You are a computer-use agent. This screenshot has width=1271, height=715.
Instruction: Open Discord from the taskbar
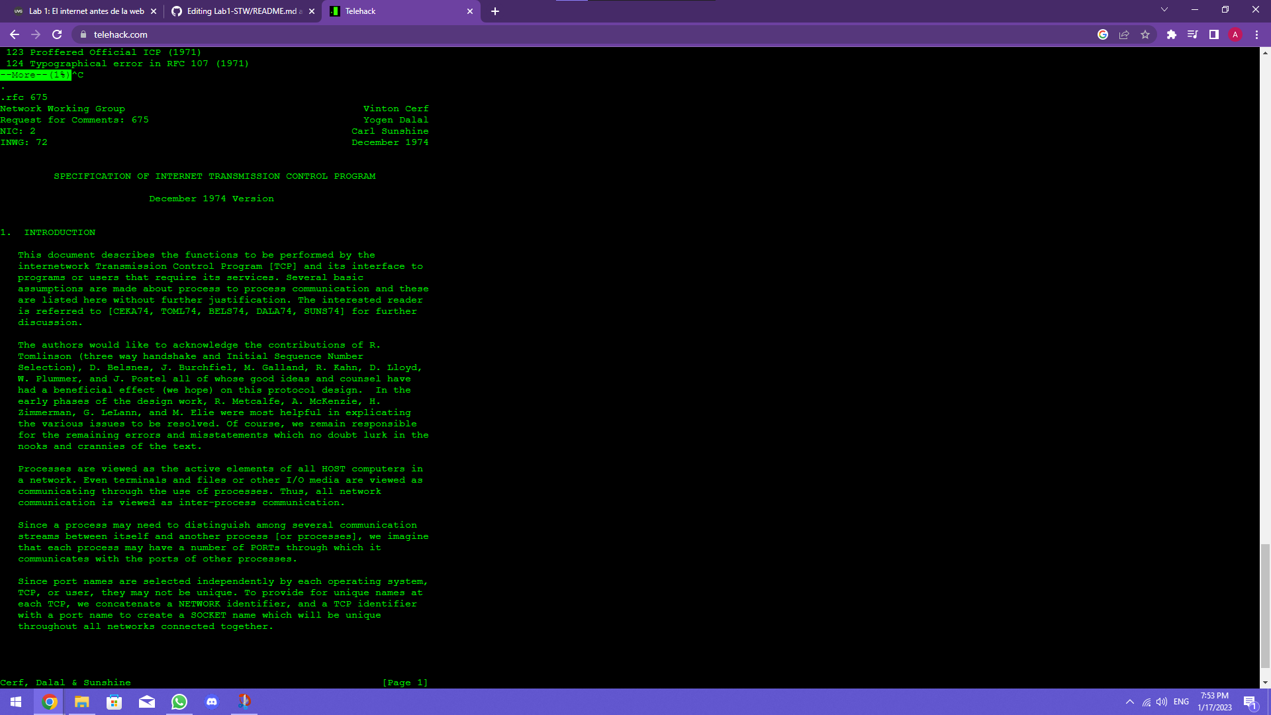[212, 702]
